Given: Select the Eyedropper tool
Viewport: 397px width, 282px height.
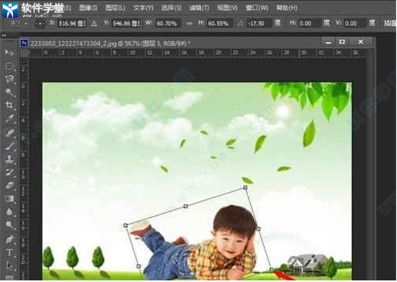Looking at the screenshot, I should (x=9, y=119).
